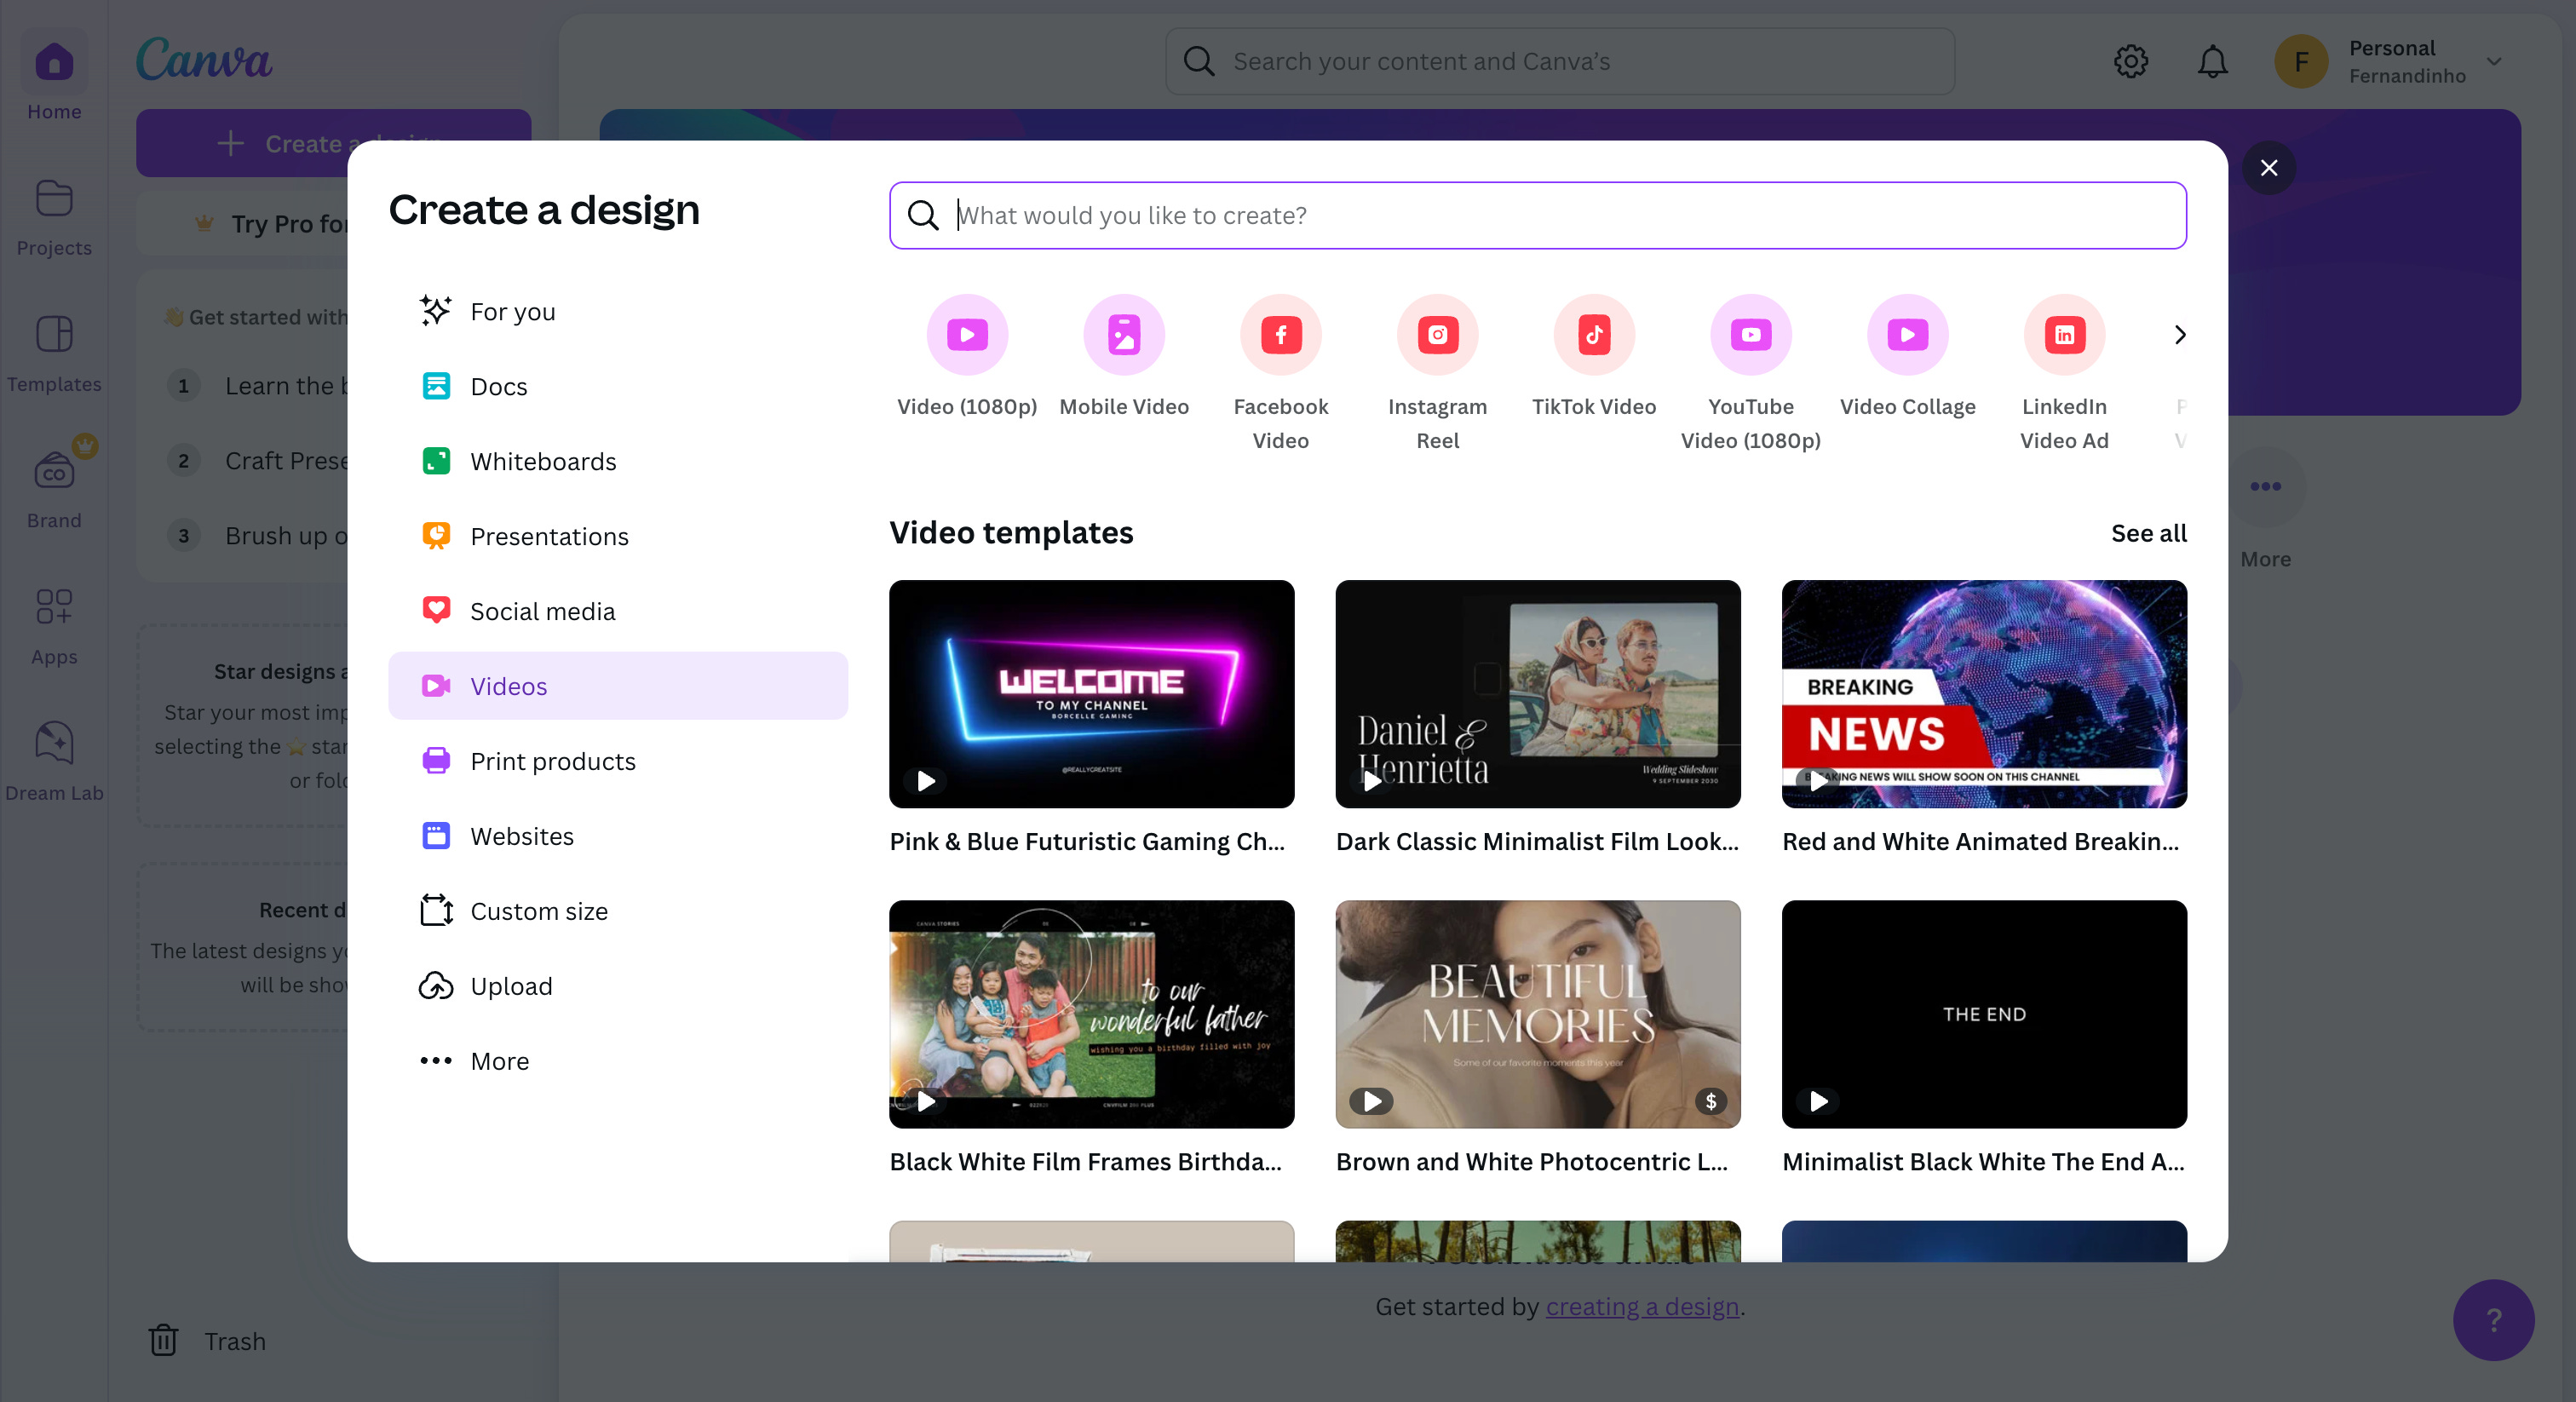
Task: Expand the More categories option
Action: pyautogui.click(x=498, y=1061)
